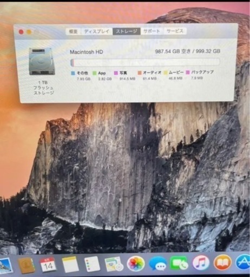Open the サポート tab
Screen dimensions: 250x277
[152, 31]
